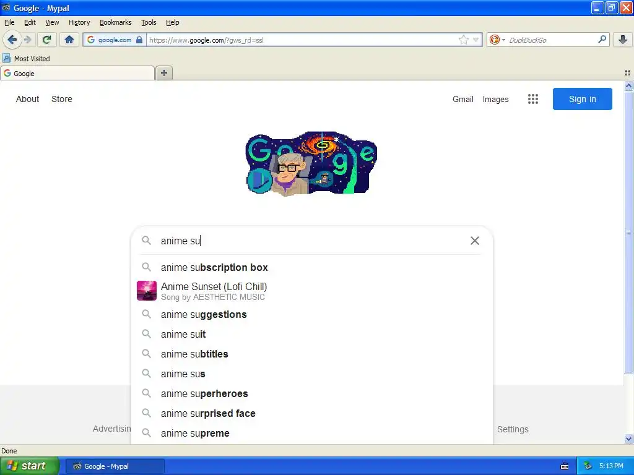
Task: Click magnifier beside anime subtitles suggestion
Action: (x=146, y=354)
